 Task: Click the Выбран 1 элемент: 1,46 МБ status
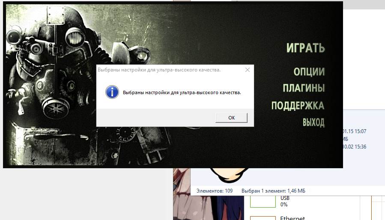coord(273,191)
